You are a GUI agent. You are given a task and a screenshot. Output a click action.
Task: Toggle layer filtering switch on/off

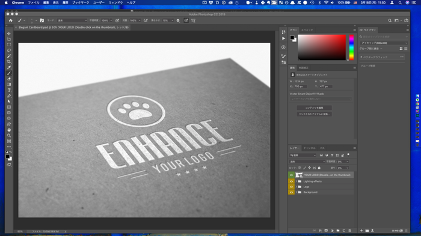[348, 155]
